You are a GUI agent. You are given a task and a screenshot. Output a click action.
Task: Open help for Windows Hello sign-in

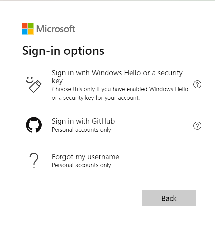197,85
